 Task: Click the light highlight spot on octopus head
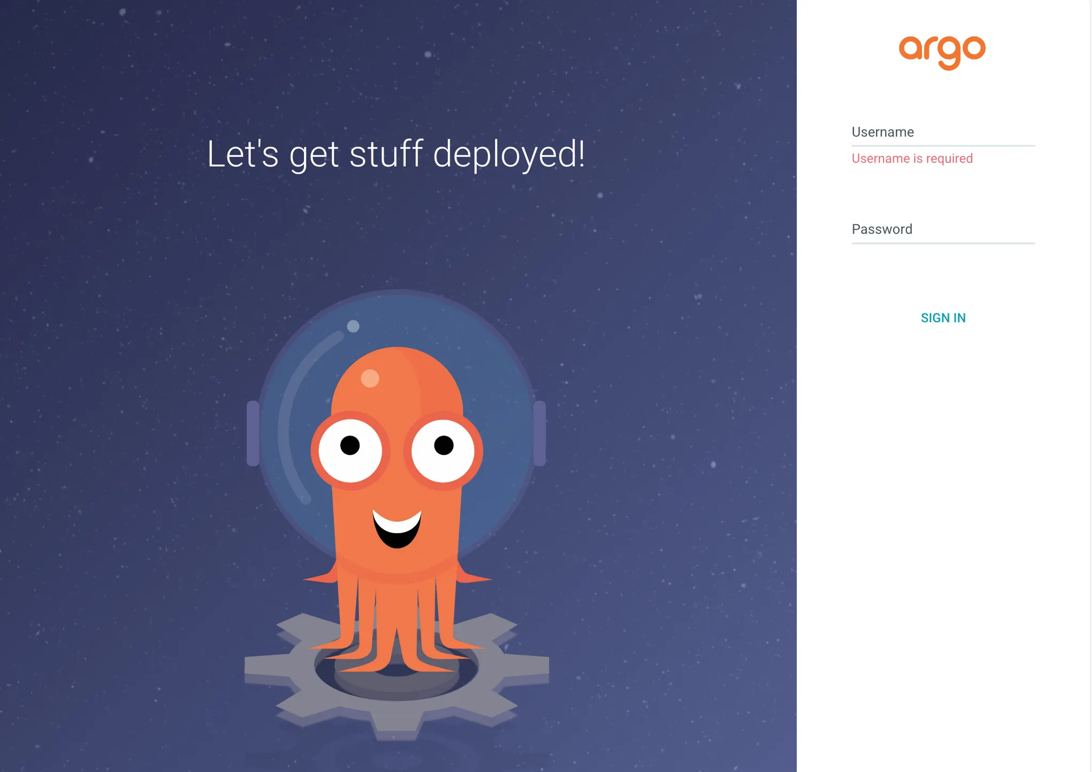point(370,379)
